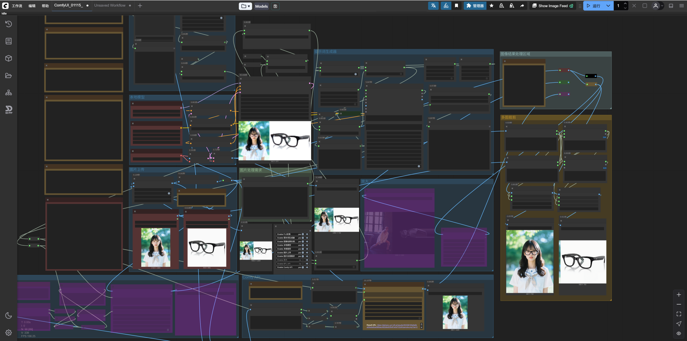
Task: Open the SD PPP sidebar panel
Action: coord(9,109)
